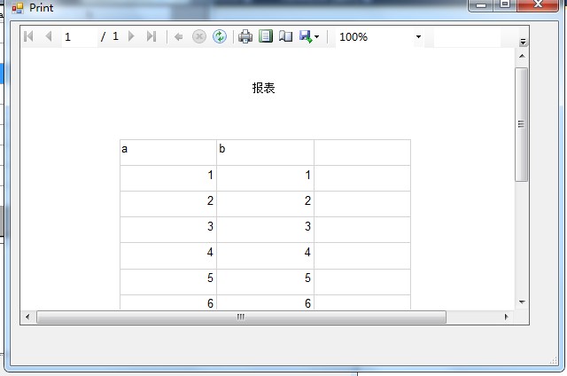Click column header 'a'
The image size is (567, 376).
[124, 149]
